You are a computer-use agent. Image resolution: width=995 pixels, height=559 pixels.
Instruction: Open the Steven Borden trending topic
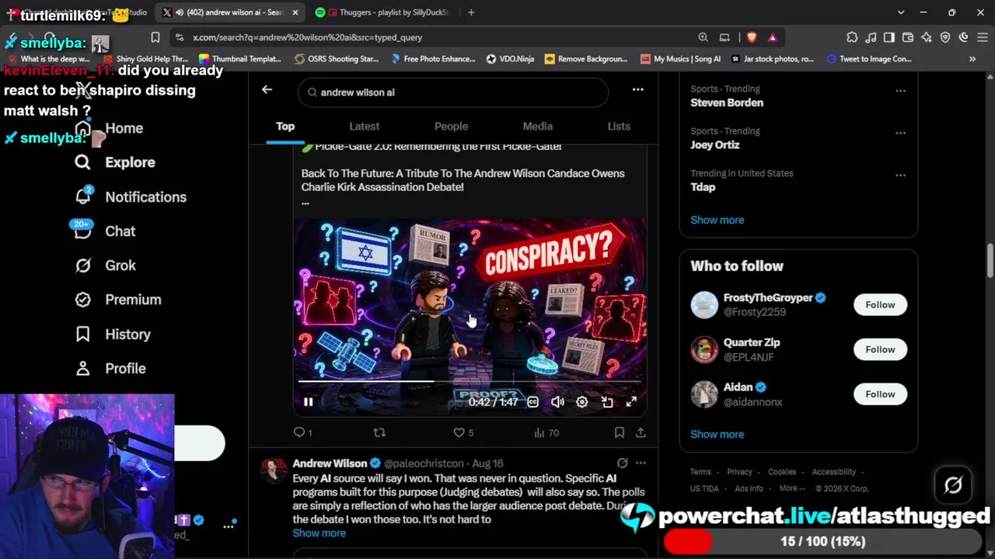coord(727,102)
